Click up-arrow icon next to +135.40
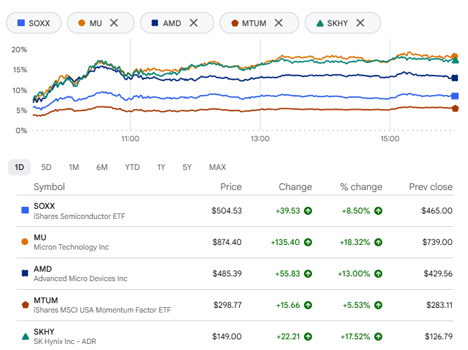Image resolution: width=468 pixels, height=350 pixels. point(308,242)
